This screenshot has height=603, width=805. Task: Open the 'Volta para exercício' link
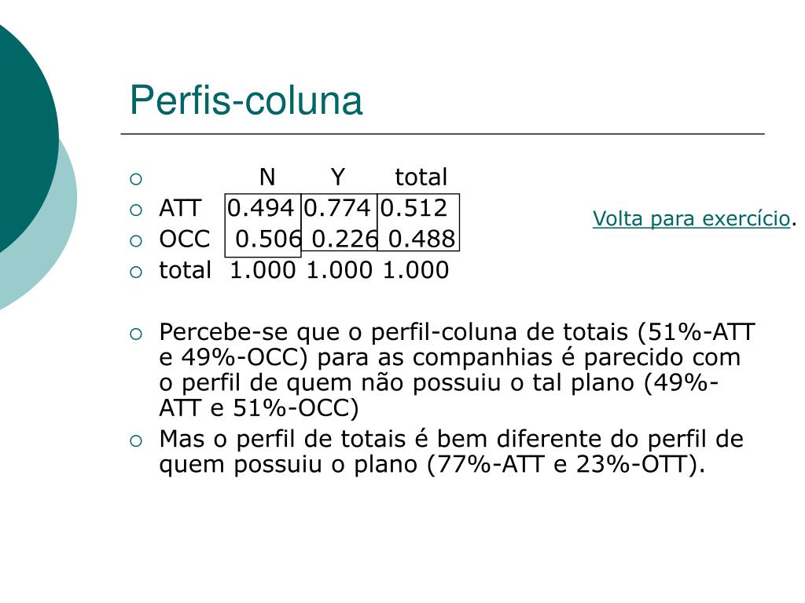(691, 219)
